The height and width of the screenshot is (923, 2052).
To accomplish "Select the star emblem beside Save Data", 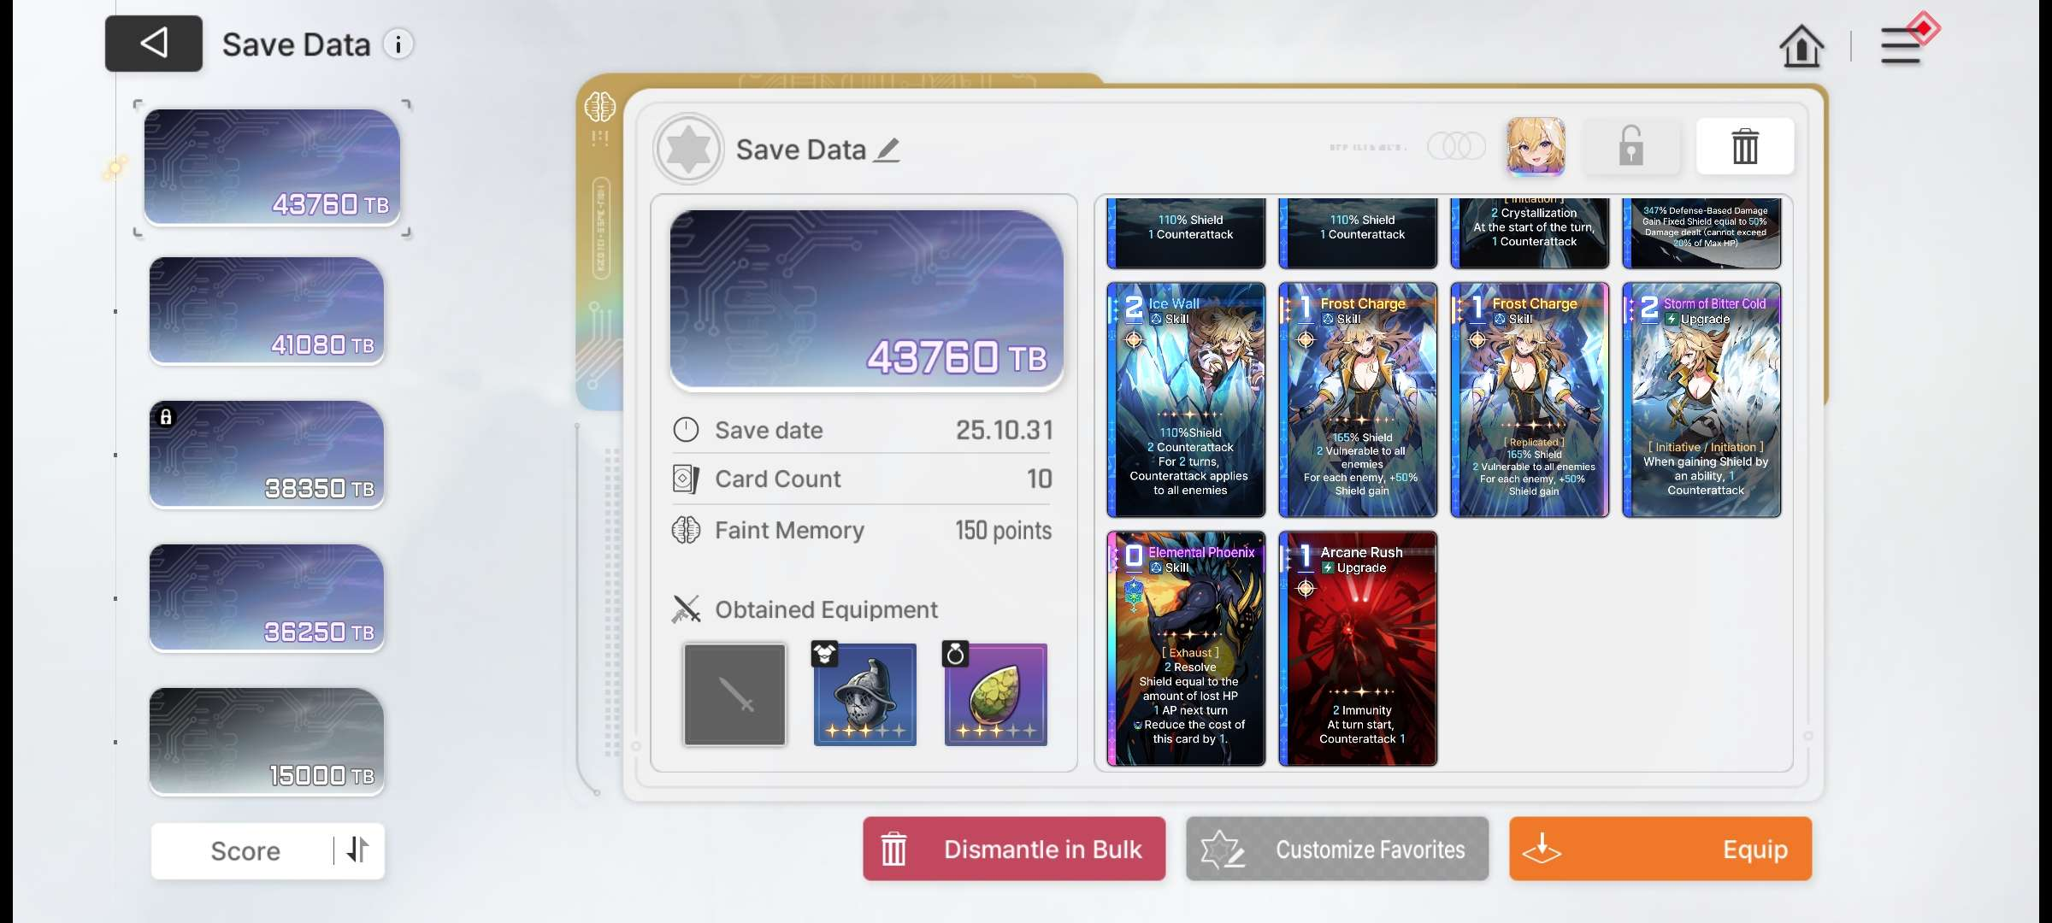I will 688,149.
